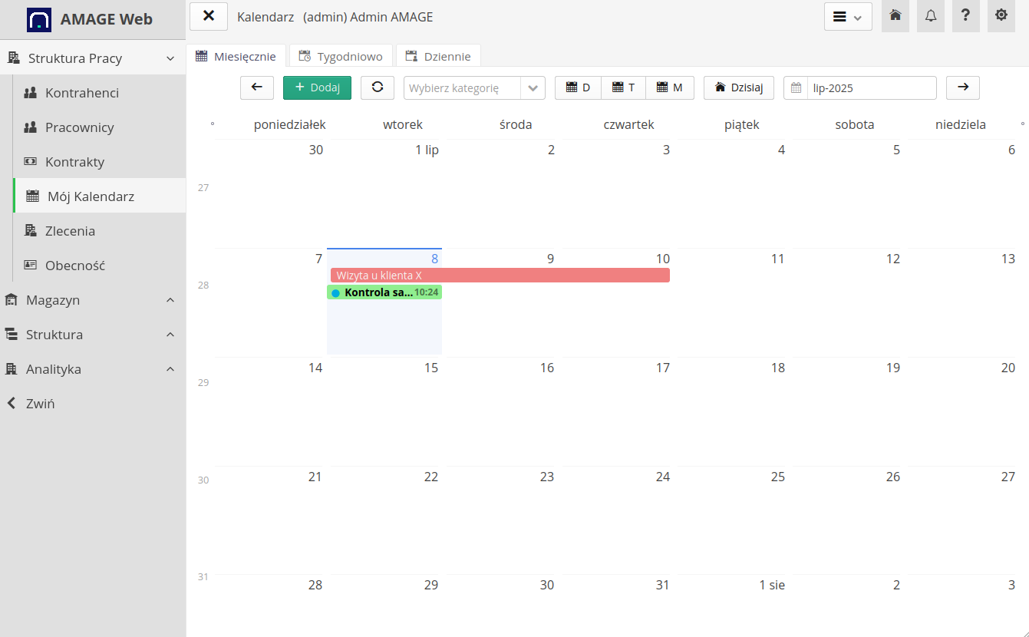Click the lip-2025 date input field
Viewport: 1029px width, 637px height.
pyautogui.click(x=870, y=88)
